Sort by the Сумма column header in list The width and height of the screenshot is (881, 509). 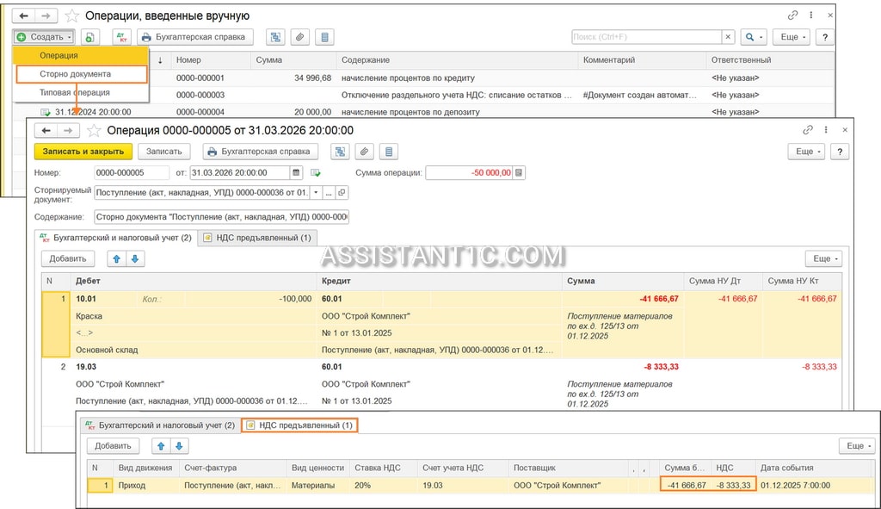[293, 60]
